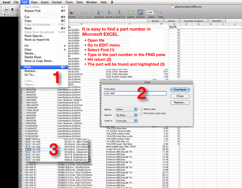Image resolution: width=242 pixels, height=188 pixels.
Task: Switch to the Charts tab
Action: (172, 21)
